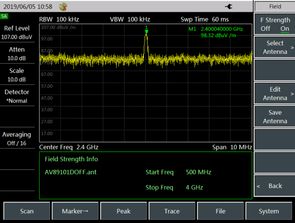Select the Ref Level setting
295x223 pixels.
point(17,32)
